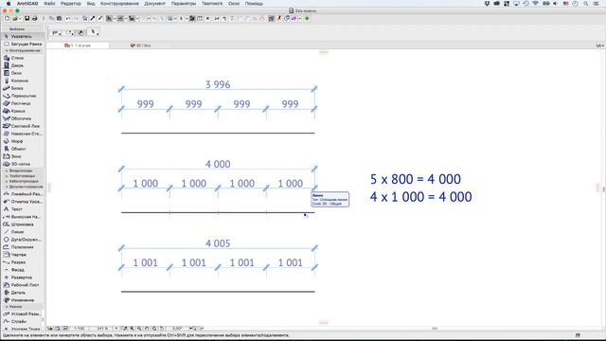
Task: Select the Перекрытие slab tool
Action: (x=23, y=96)
